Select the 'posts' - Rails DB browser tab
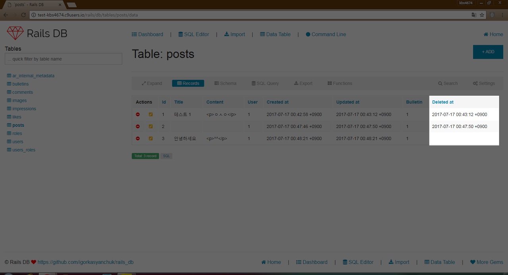508x275 pixels. pos(34,4)
